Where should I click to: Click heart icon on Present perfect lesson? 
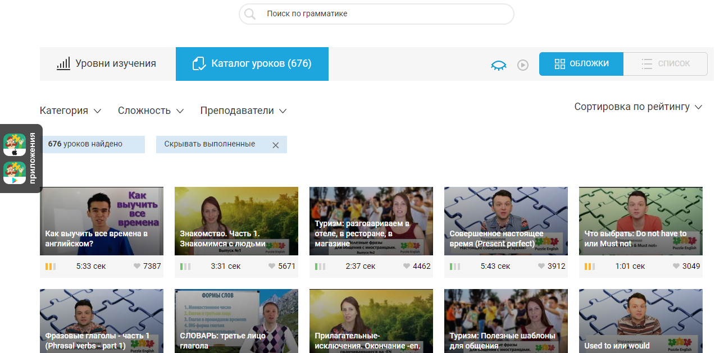[x=541, y=267]
